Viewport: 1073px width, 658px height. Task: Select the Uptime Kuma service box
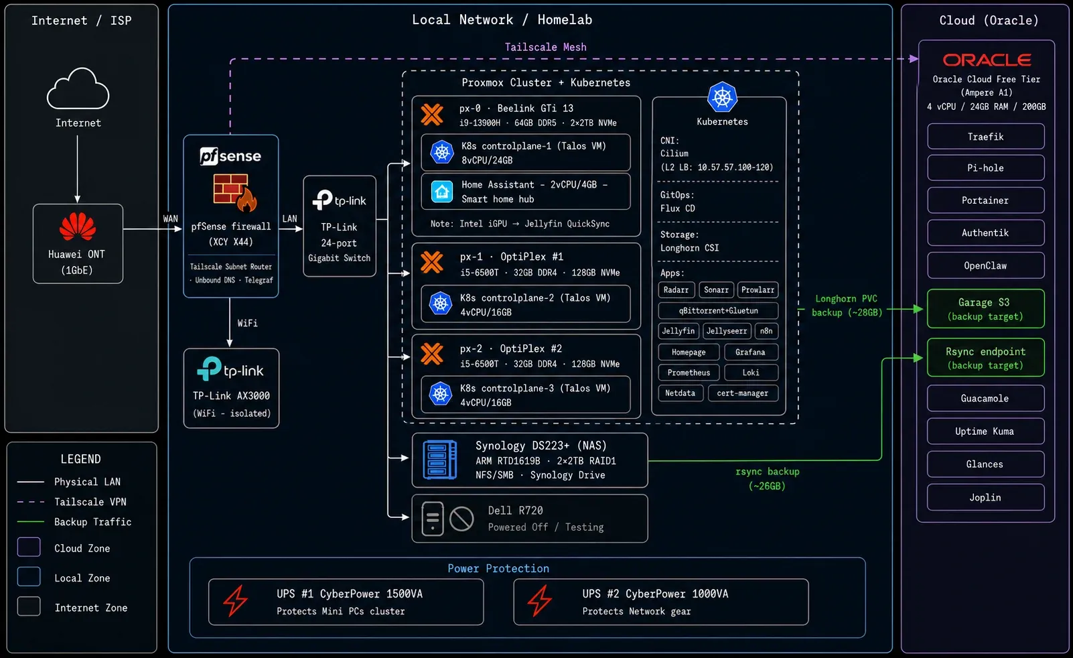point(986,432)
